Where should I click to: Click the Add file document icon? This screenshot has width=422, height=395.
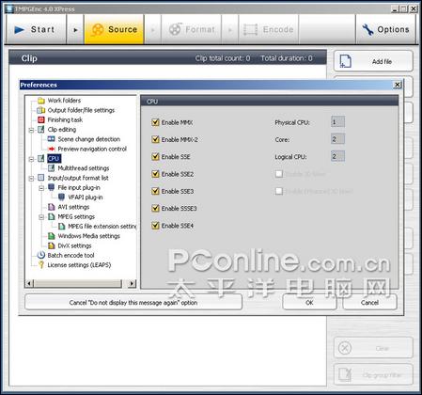[x=345, y=61]
